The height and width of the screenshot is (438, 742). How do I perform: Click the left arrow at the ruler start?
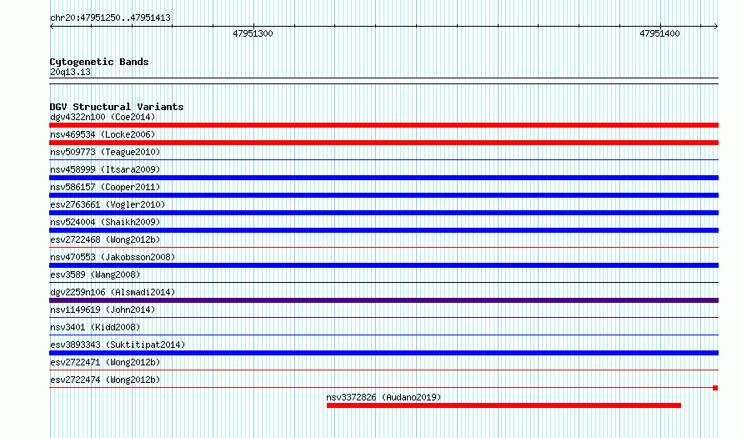pyautogui.click(x=52, y=27)
